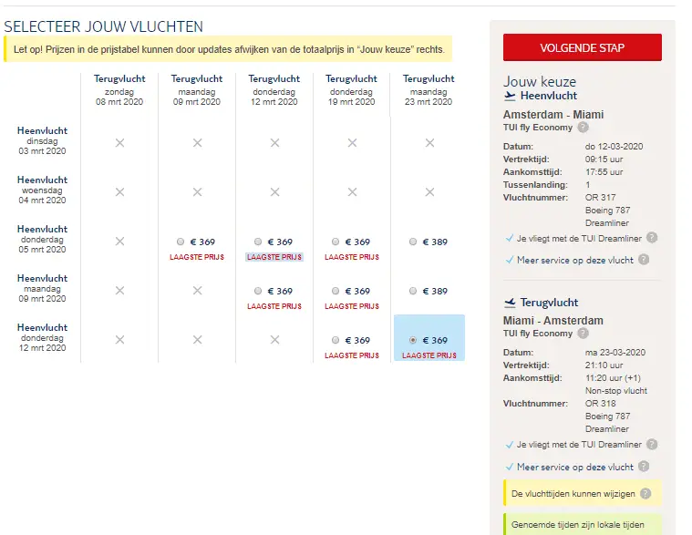Click Terugvlucht maandag 23 mrt 2020 column header
The width and height of the screenshot is (692, 535).
click(x=429, y=90)
